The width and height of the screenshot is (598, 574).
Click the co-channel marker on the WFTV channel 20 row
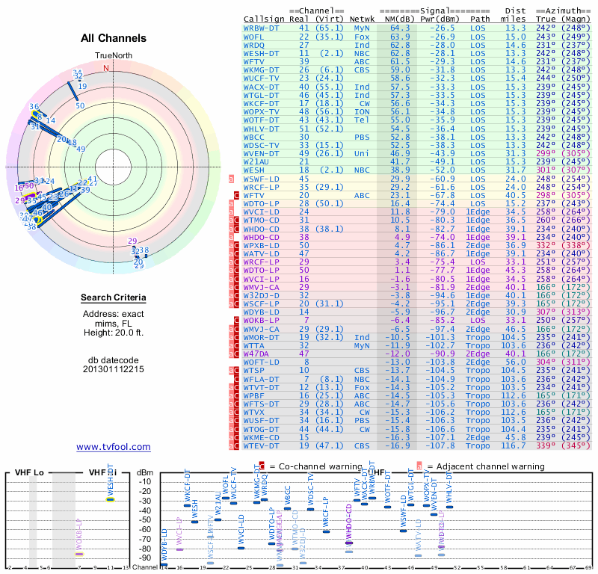(x=236, y=195)
